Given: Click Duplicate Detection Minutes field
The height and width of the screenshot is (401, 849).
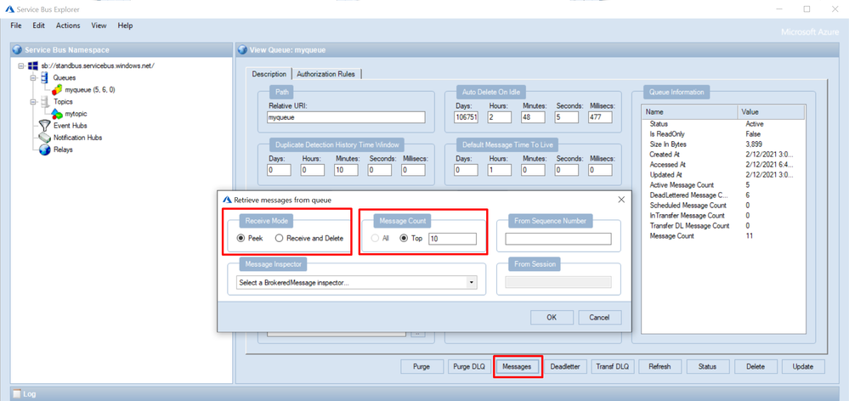Looking at the screenshot, I should click(x=346, y=170).
